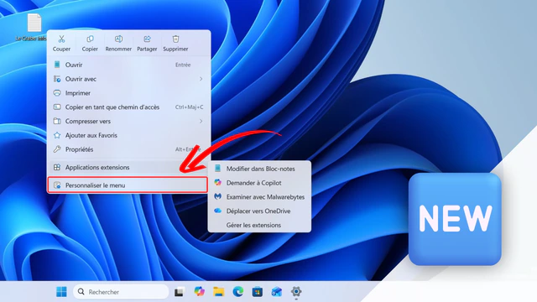Viewport: 537px width, 302px height.
Task: Open the Compresser vers submenu
Action: 128,121
